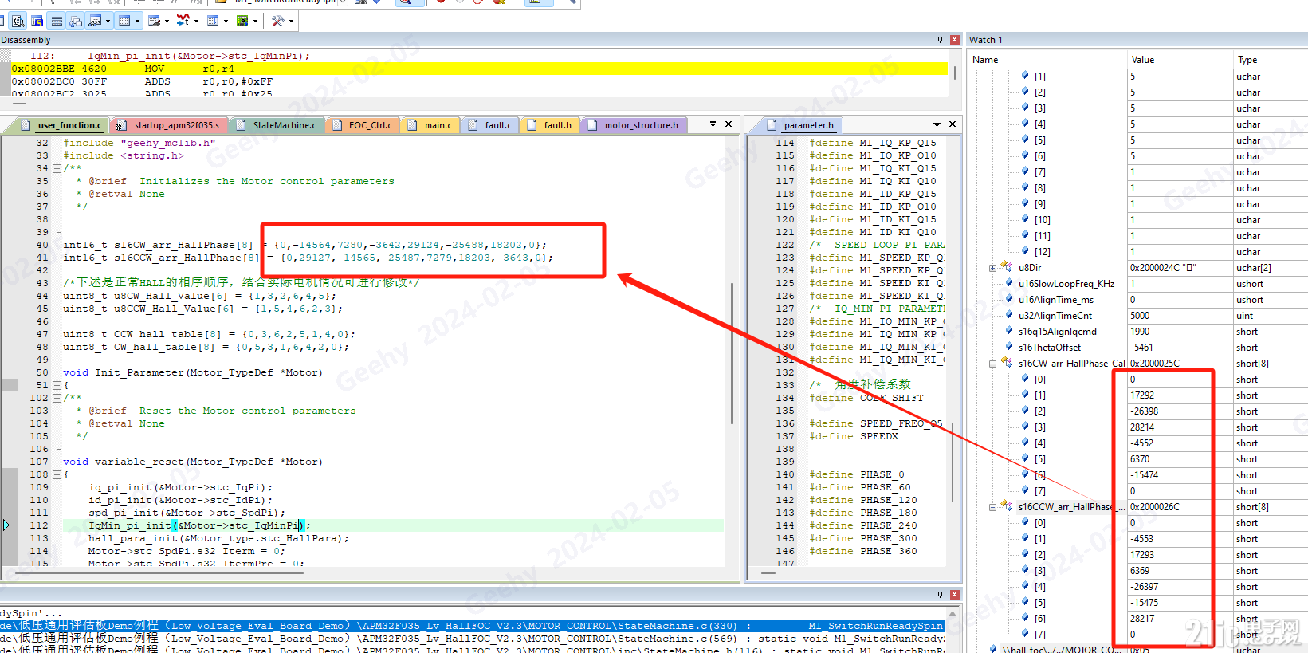
Task: Switch to the motor_structure.h tab
Action: coord(633,125)
